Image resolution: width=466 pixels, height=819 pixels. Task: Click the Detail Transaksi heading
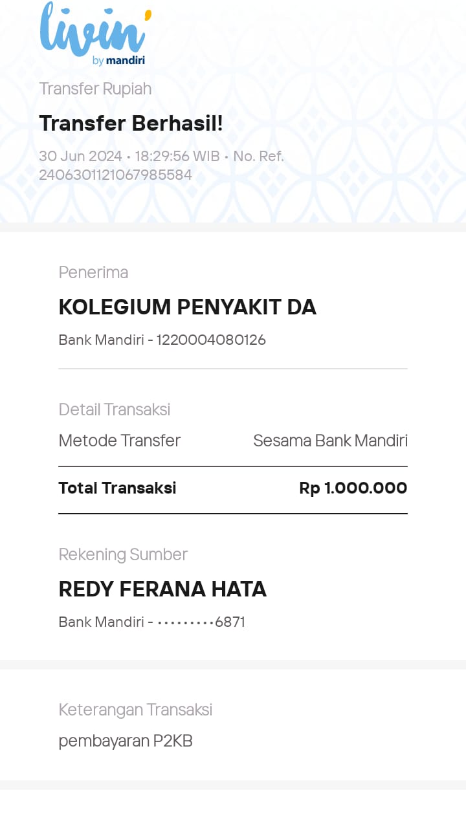coord(115,409)
